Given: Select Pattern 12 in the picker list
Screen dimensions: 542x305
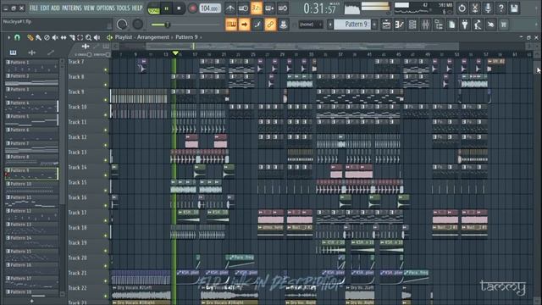Looking at the screenshot, I should tap(31, 214).
